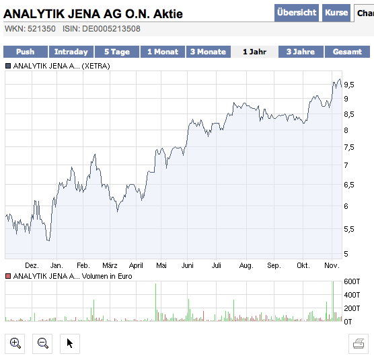Select the arrow pointer tool
Image resolution: width=374 pixels, height=360 pixels.
[x=70, y=344]
